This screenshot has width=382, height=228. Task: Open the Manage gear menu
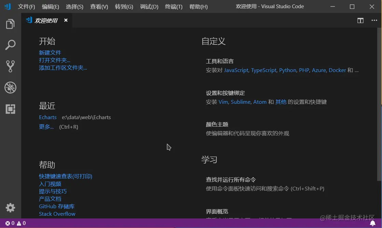[x=10, y=208]
